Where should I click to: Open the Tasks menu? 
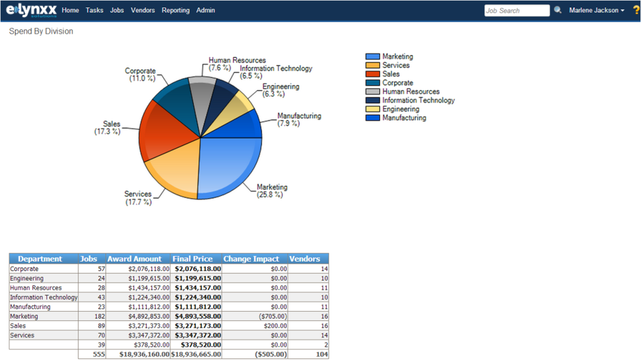pos(95,10)
